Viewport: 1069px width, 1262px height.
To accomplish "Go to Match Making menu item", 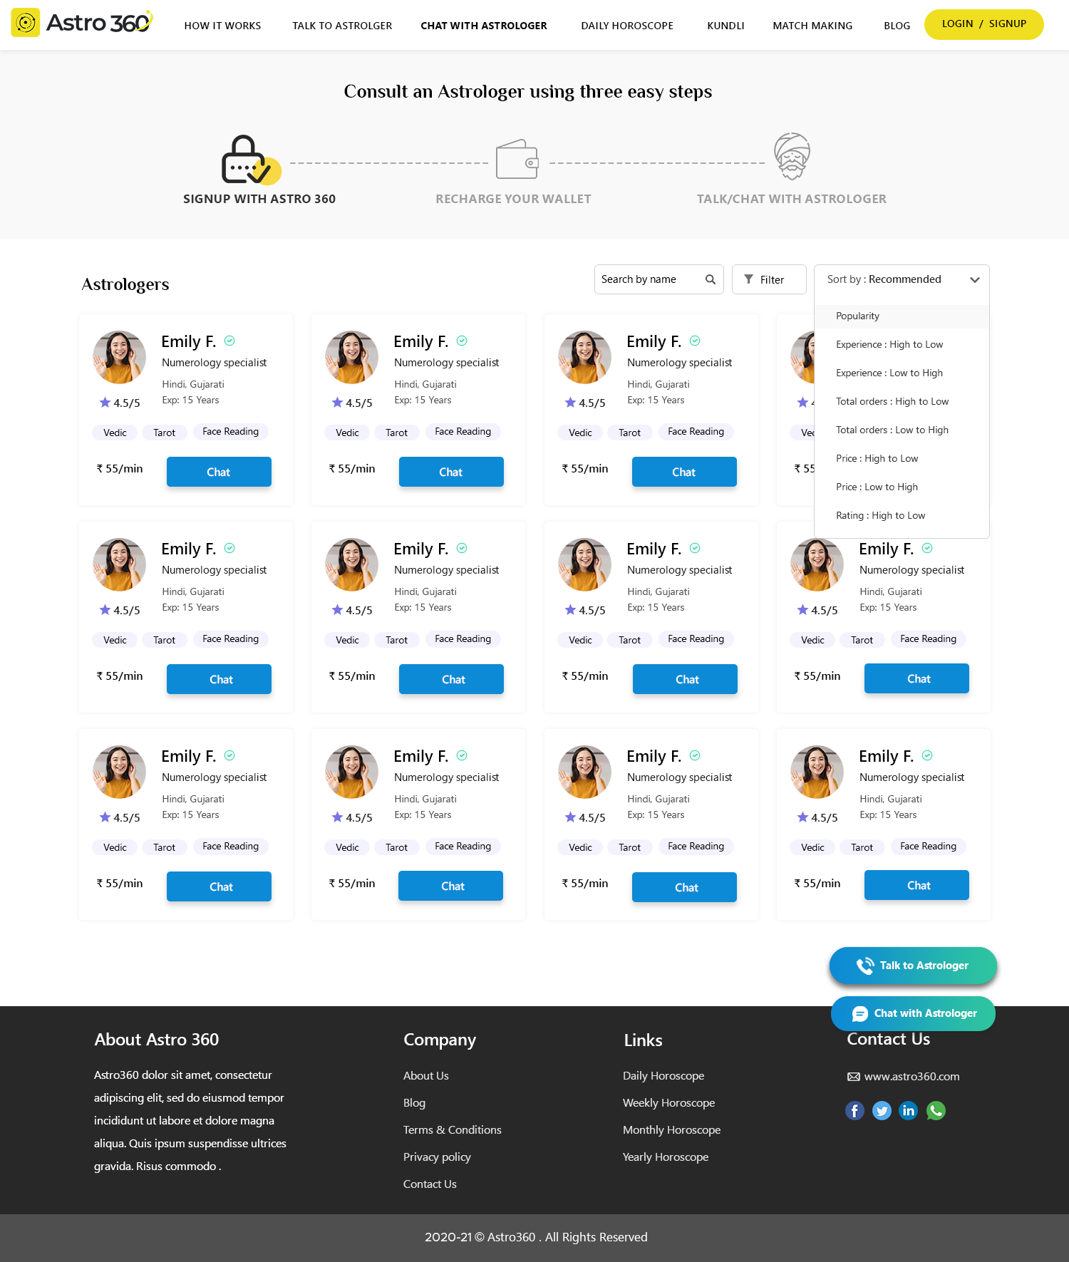I will [x=812, y=26].
